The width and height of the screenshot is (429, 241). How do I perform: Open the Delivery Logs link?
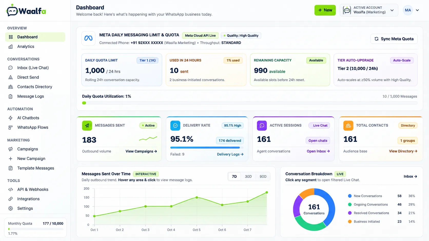coord(230,154)
